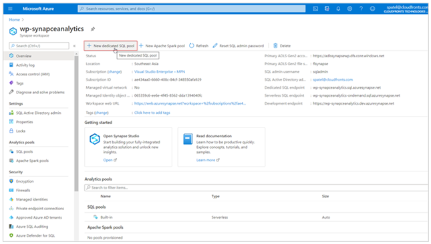The image size is (431, 244).
Task: Follow the Workspace web URL link
Action: coord(190,103)
